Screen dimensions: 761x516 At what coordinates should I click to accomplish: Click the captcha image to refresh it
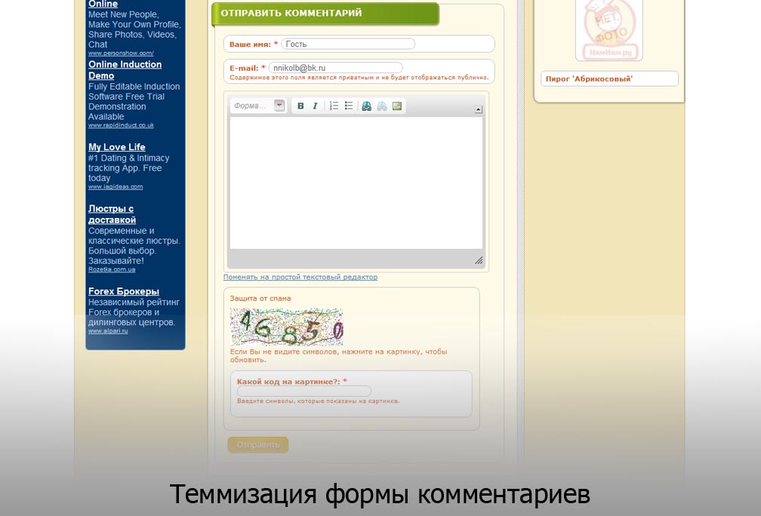pyautogui.click(x=287, y=327)
